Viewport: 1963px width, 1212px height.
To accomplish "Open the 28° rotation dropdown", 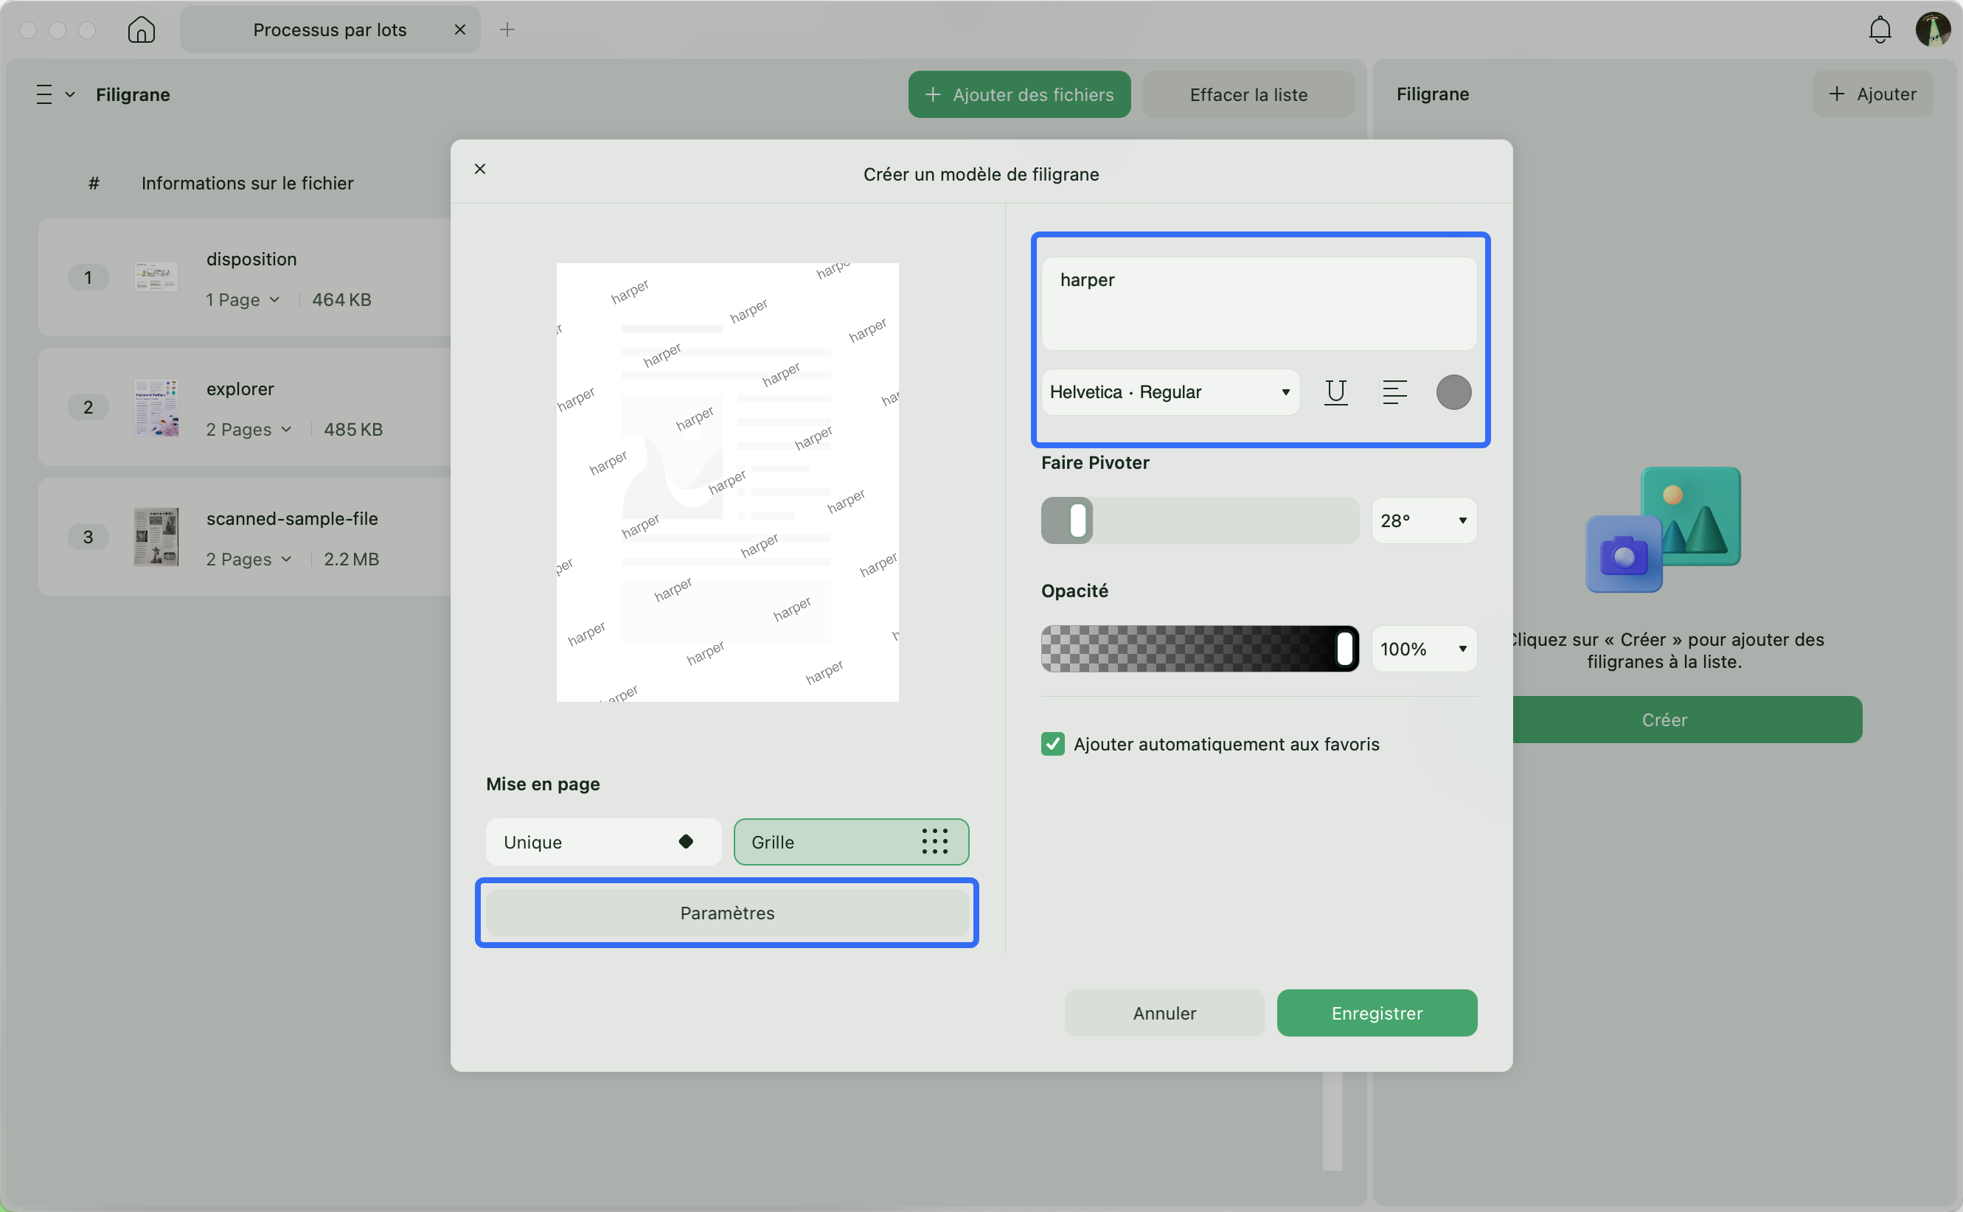I will pyautogui.click(x=1423, y=520).
